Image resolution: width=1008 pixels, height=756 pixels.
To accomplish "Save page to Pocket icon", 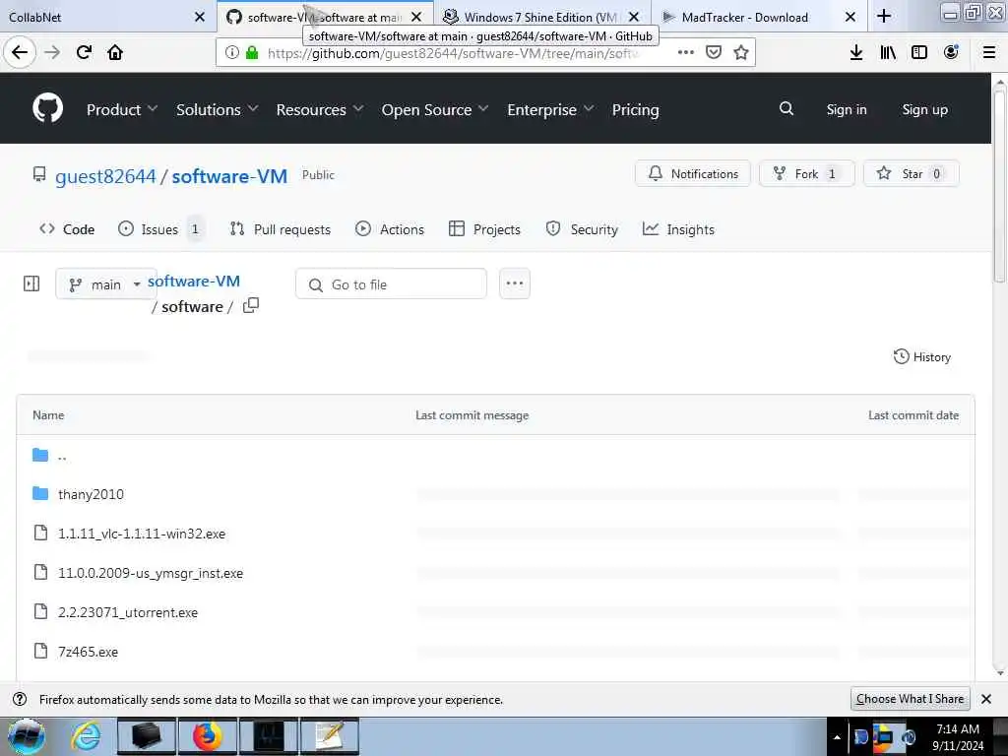I will (x=714, y=53).
